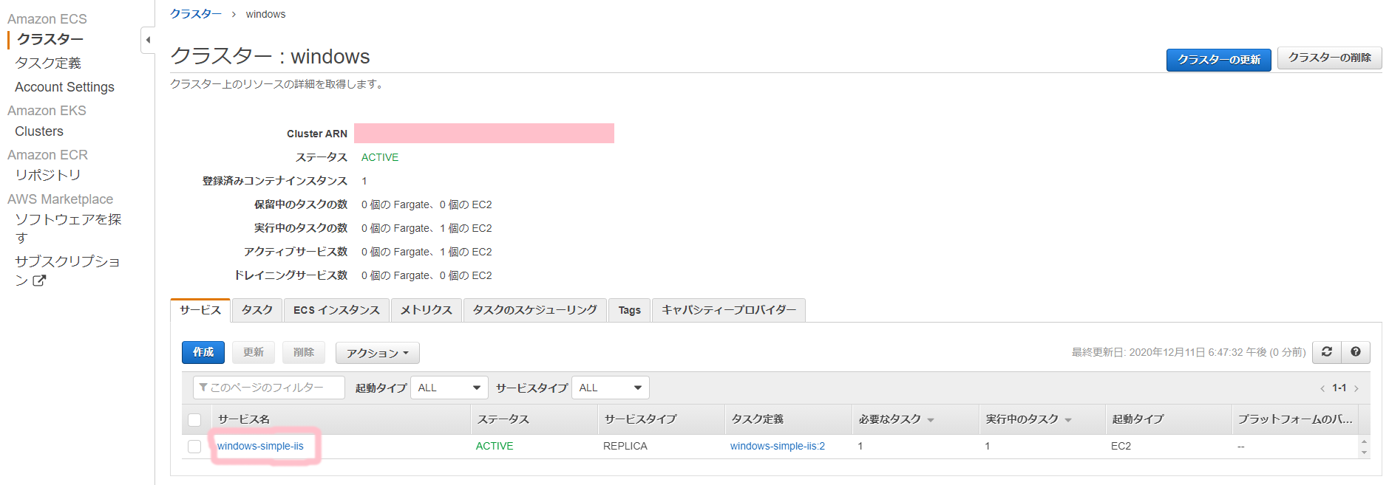1389x485 pixels.
Task: Open the ECS インスタンス tab
Action: pos(336,310)
